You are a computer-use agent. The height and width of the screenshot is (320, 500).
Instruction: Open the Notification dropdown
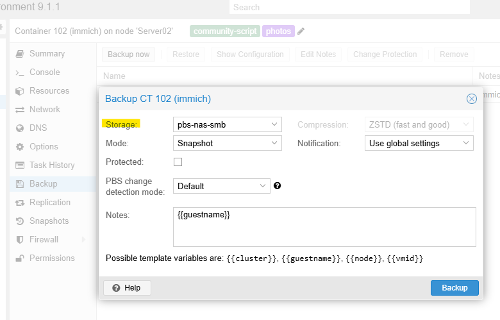[419, 144]
